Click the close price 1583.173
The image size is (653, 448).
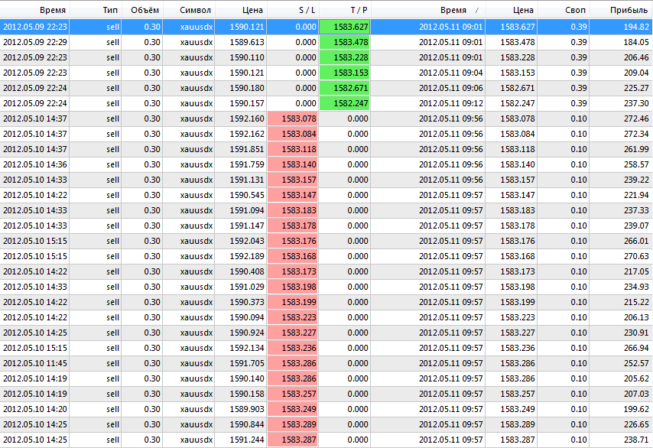(x=518, y=271)
